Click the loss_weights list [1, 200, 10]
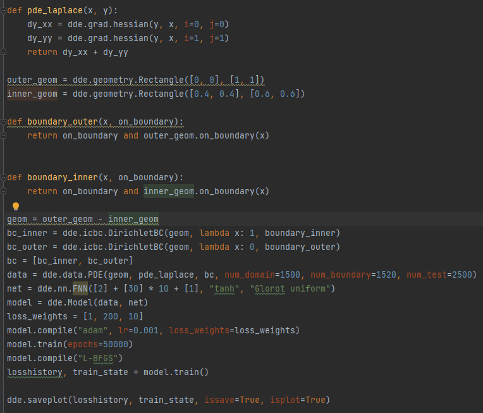The image size is (483, 413). 113,316
